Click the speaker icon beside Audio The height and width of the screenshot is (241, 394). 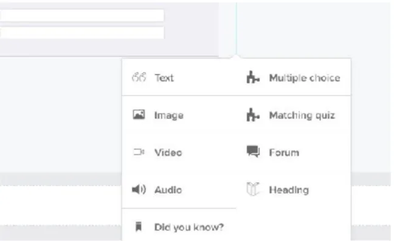click(x=139, y=189)
